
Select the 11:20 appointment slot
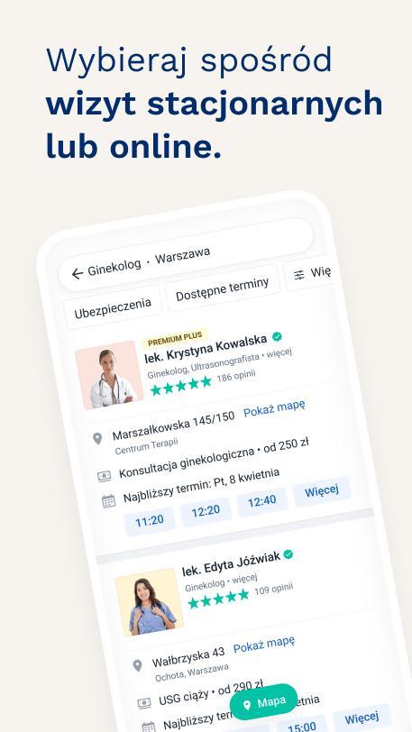tap(150, 521)
